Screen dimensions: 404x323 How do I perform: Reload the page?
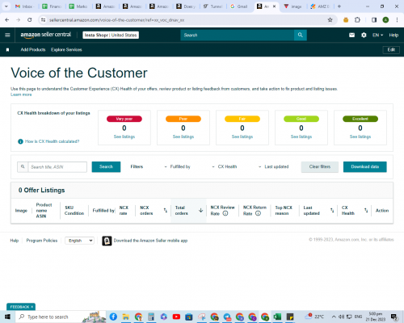click(x=30, y=20)
